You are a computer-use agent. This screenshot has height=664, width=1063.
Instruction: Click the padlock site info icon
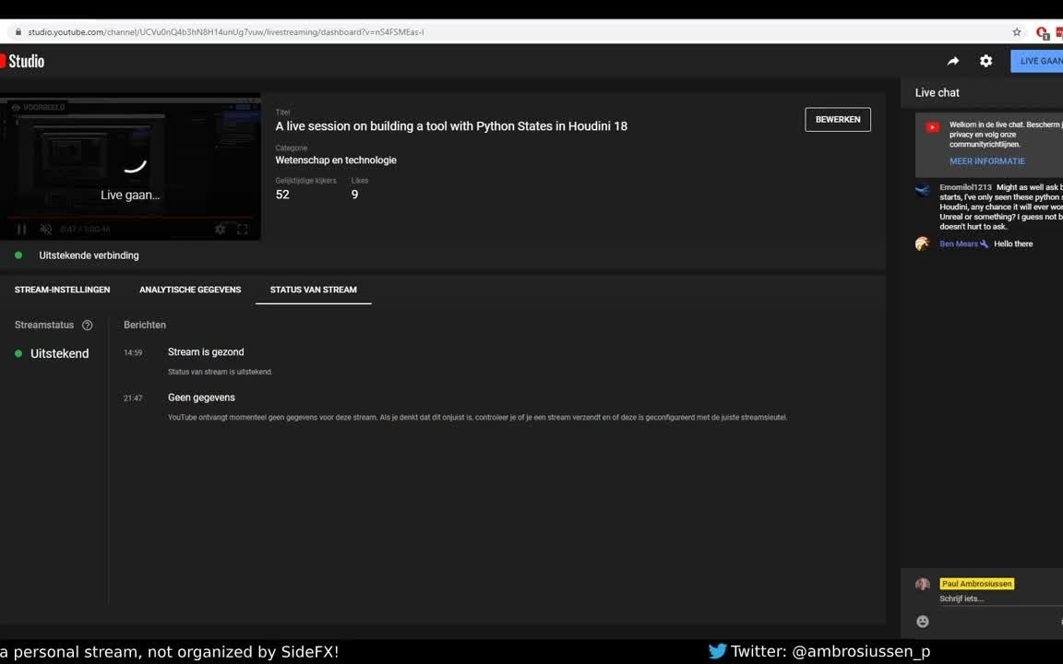pyautogui.click(x=18, y=32)
